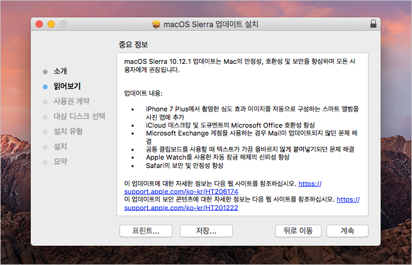
Task: Open the support.apple.com/ko-kr/HT201222 link
Action: 181,208
